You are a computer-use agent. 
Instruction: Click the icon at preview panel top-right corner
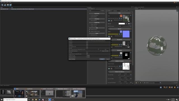(x=177, y=11)
